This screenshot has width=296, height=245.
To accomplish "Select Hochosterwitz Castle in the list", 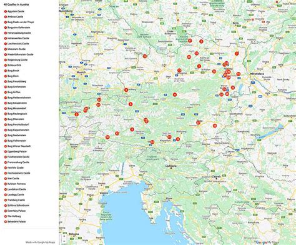I will [19, 173].
